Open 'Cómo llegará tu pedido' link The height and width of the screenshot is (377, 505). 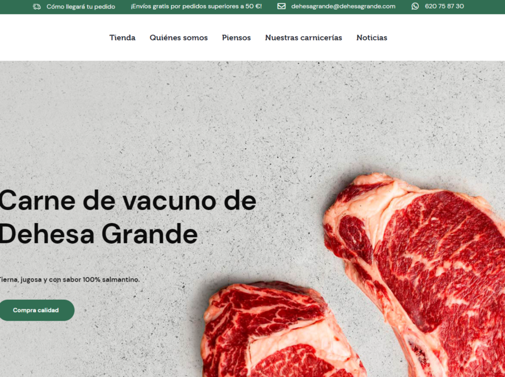point(81,6)
